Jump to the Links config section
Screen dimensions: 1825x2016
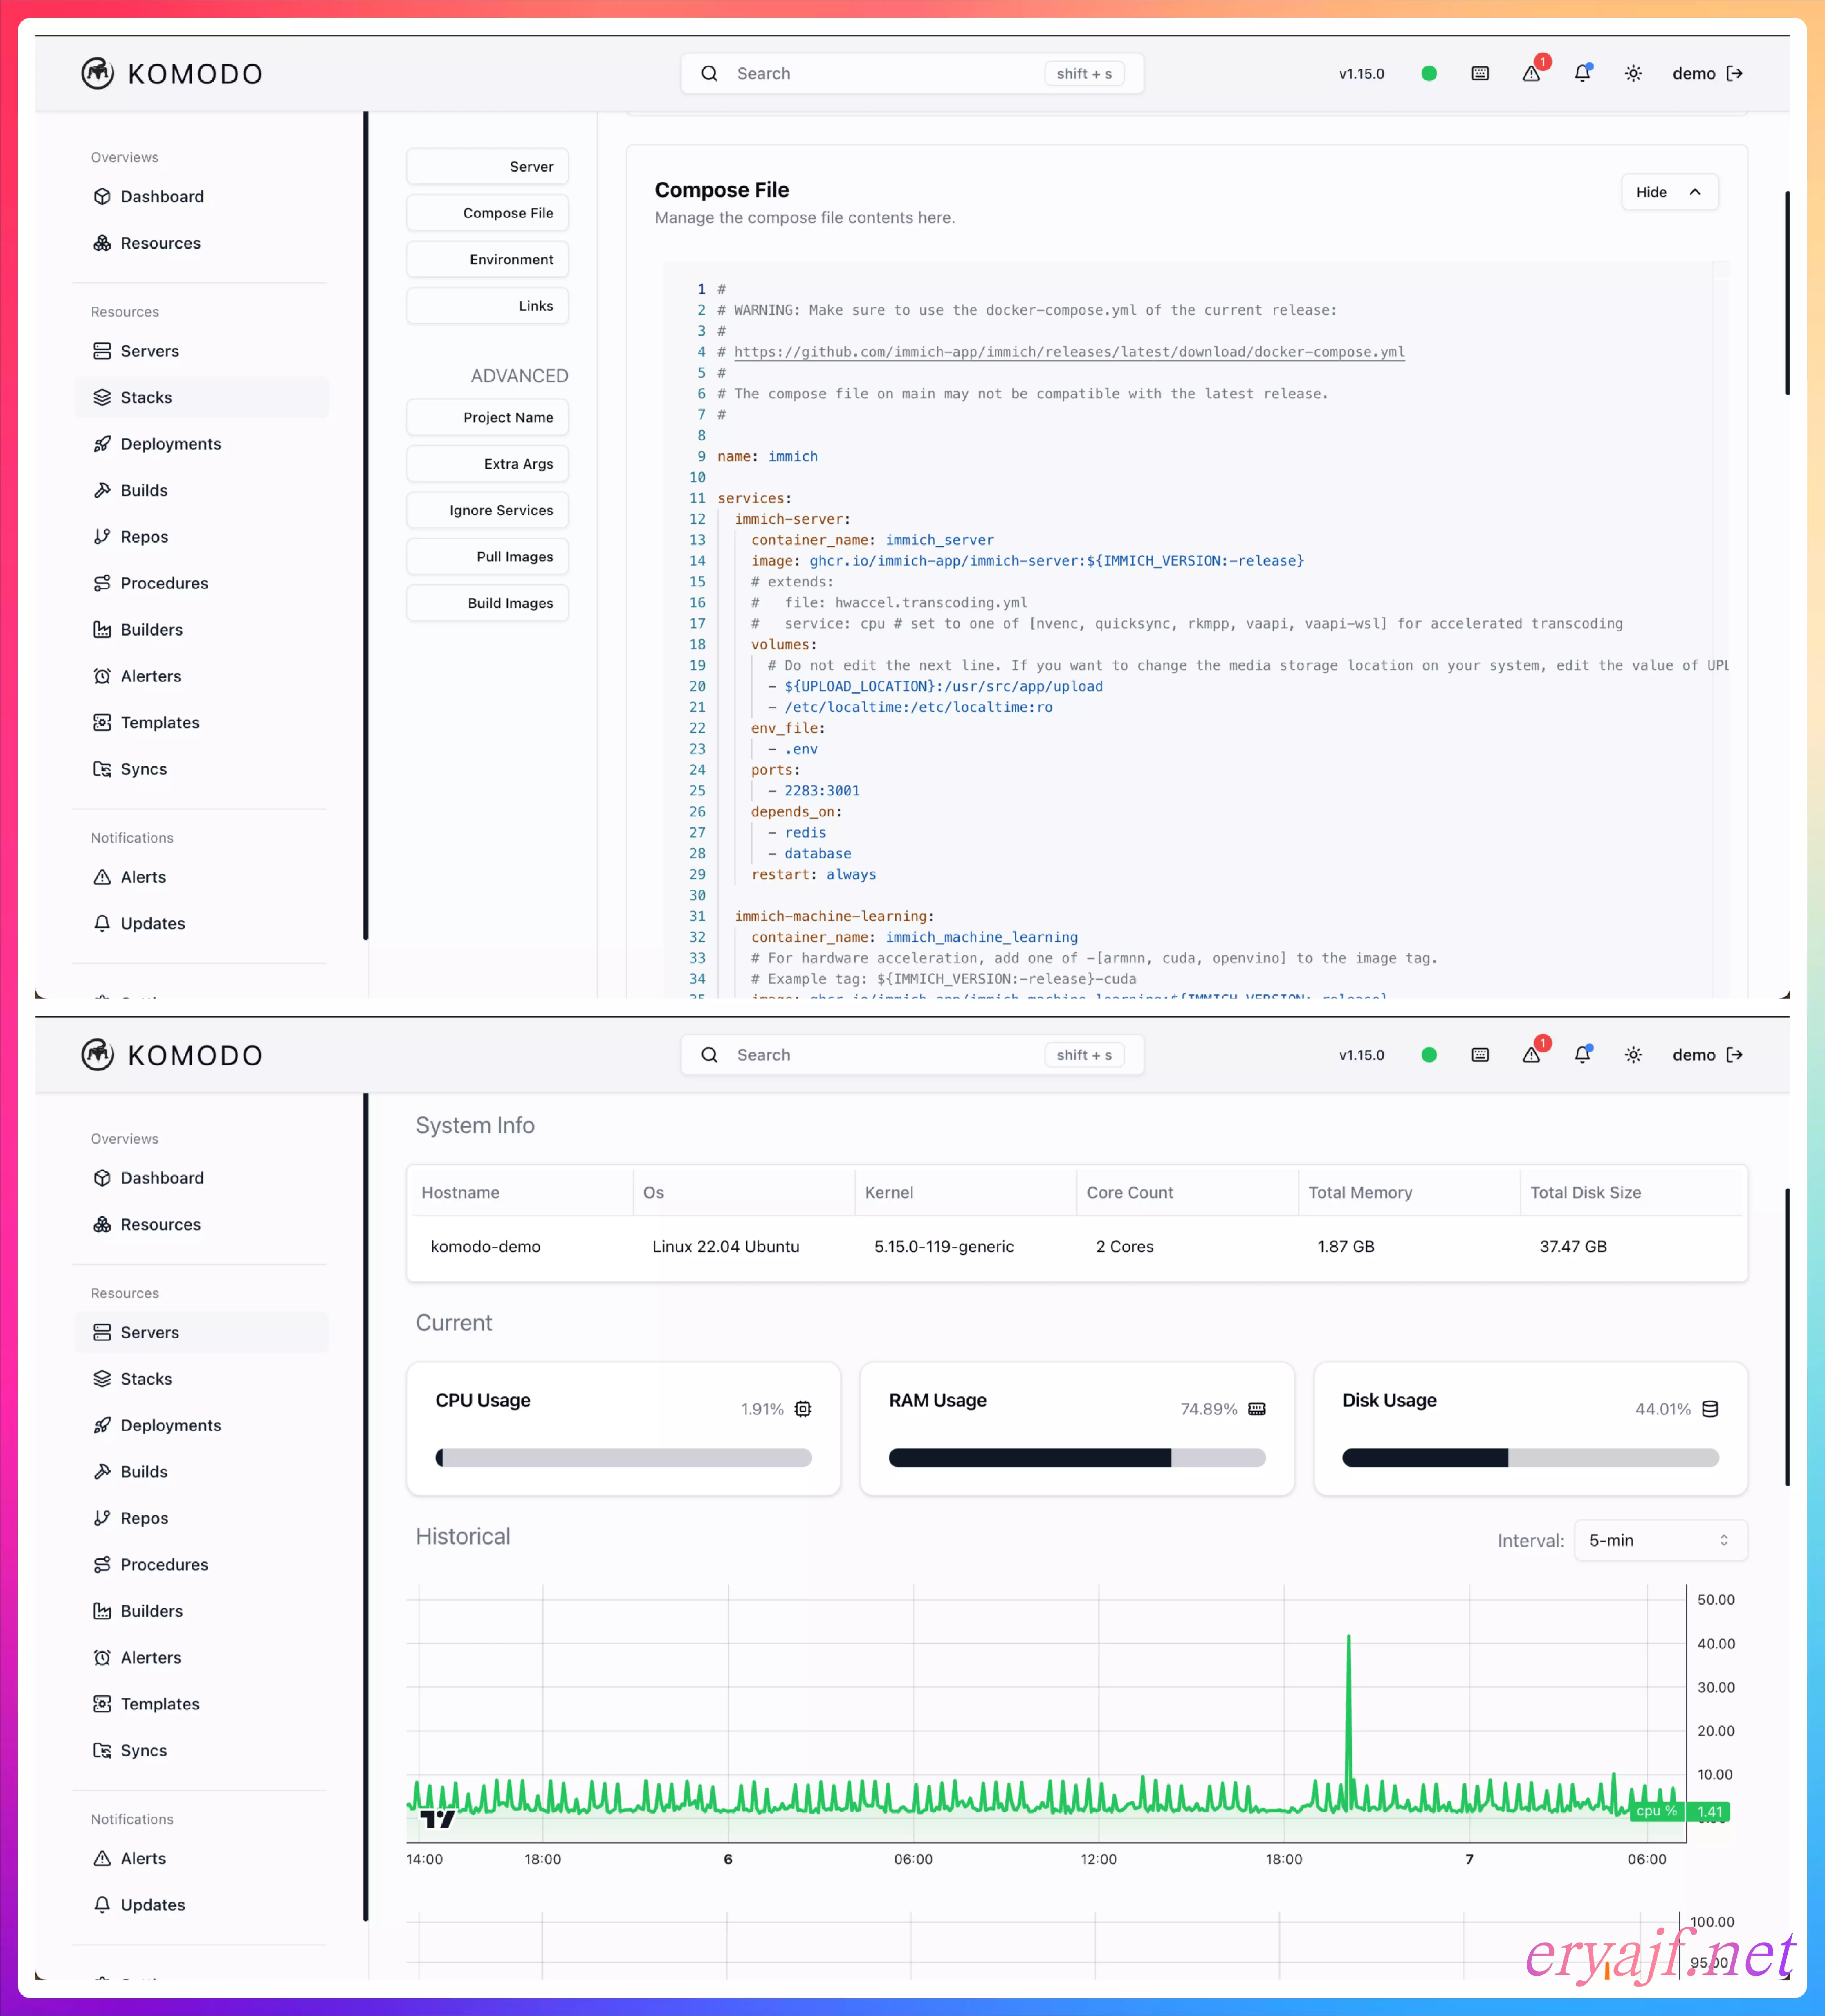pos(488,306)
